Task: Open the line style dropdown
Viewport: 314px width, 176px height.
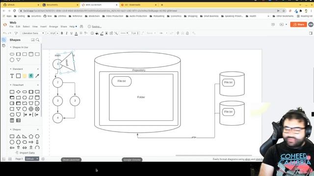Action: tap(124, 33)
